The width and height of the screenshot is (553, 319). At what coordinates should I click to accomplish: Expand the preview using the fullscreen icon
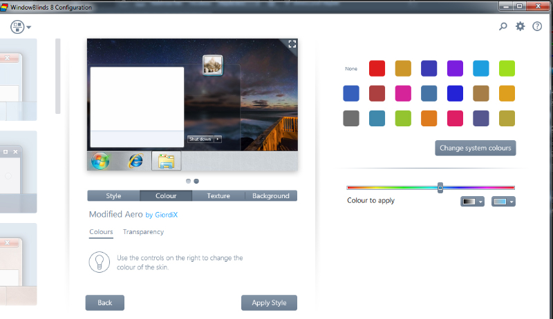click(x=292, y=44)
